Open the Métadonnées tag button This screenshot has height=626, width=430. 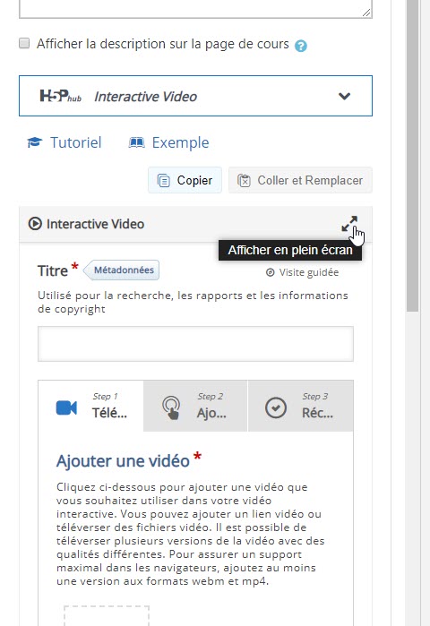(x=121, y=270)
